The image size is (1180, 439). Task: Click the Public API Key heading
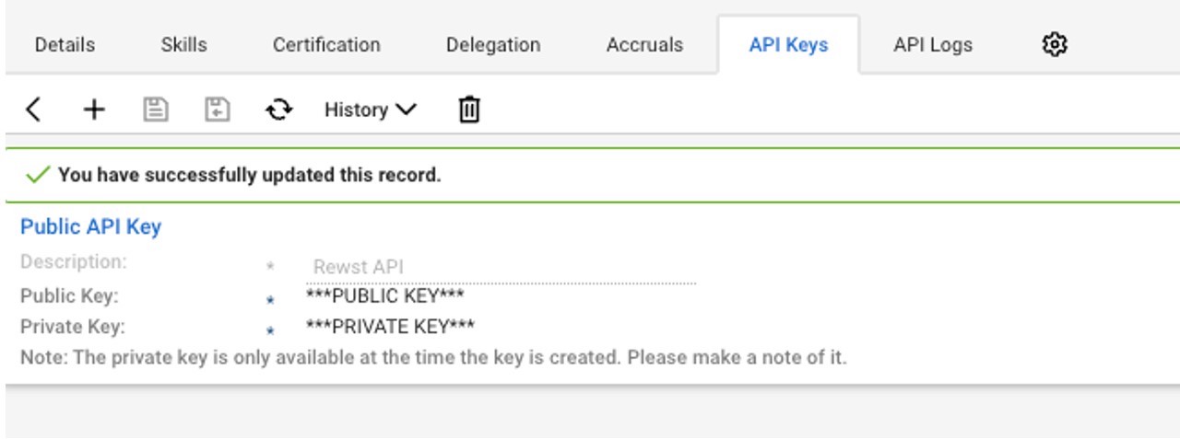91,226
